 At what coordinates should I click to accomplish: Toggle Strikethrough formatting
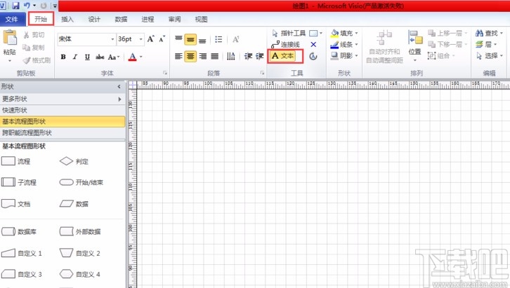pos(100,57)
